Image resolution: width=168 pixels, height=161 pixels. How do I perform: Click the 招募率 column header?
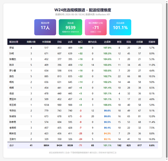click(x=152, y=42)
